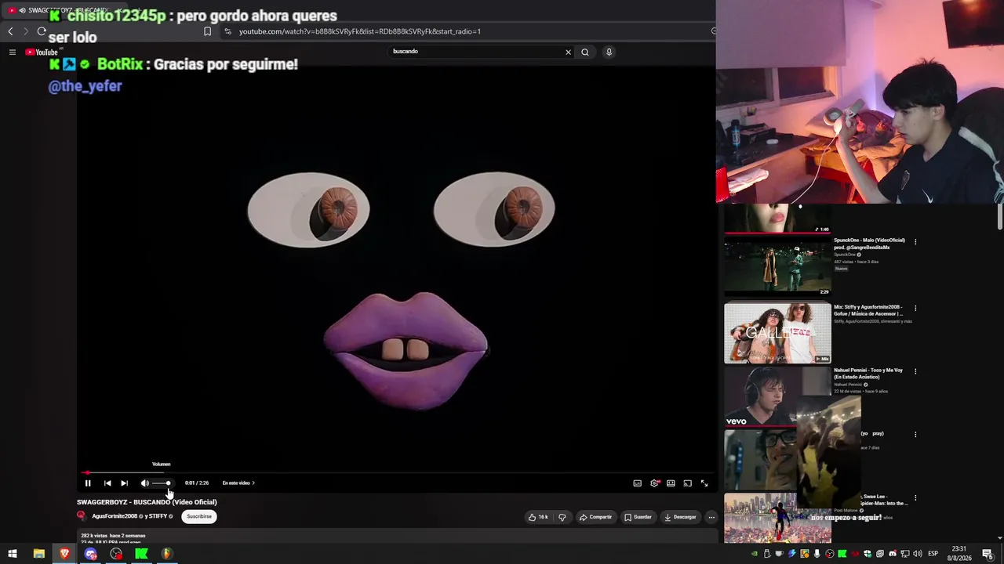
Task: Click the browser address bar URL
Action: click(x=359, y=31)
